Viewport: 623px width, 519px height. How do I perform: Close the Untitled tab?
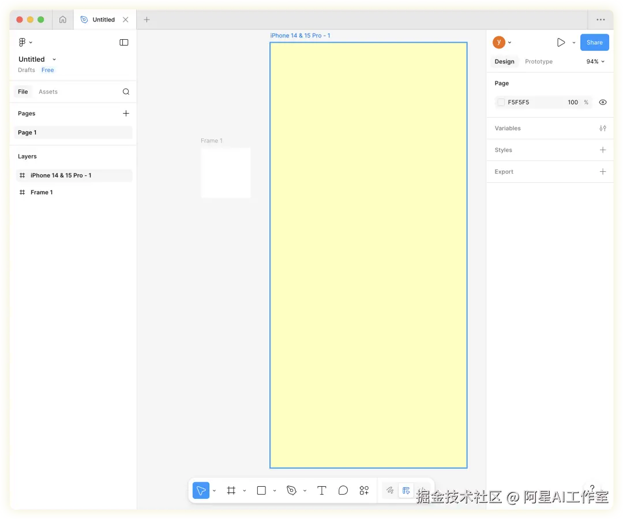[126, 20]
